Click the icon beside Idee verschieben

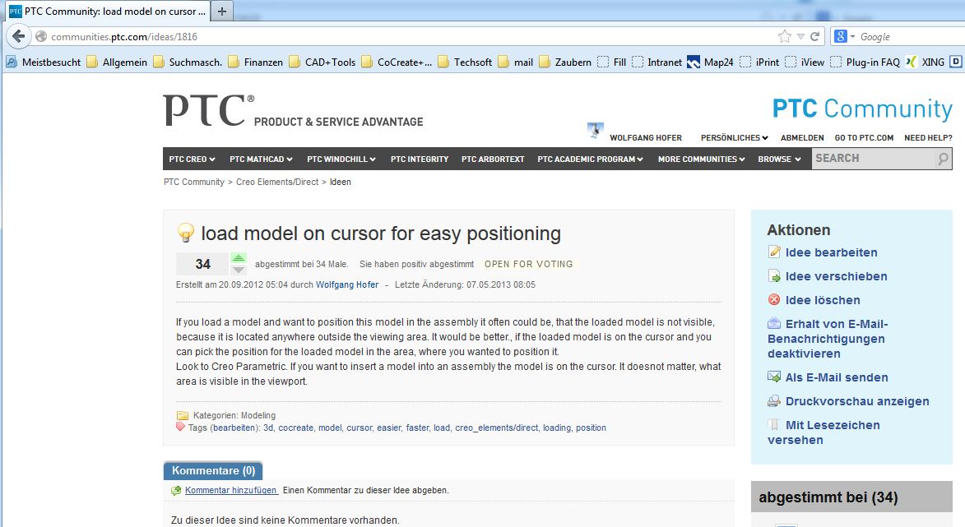pyautogui.click(x=774, y=275)
